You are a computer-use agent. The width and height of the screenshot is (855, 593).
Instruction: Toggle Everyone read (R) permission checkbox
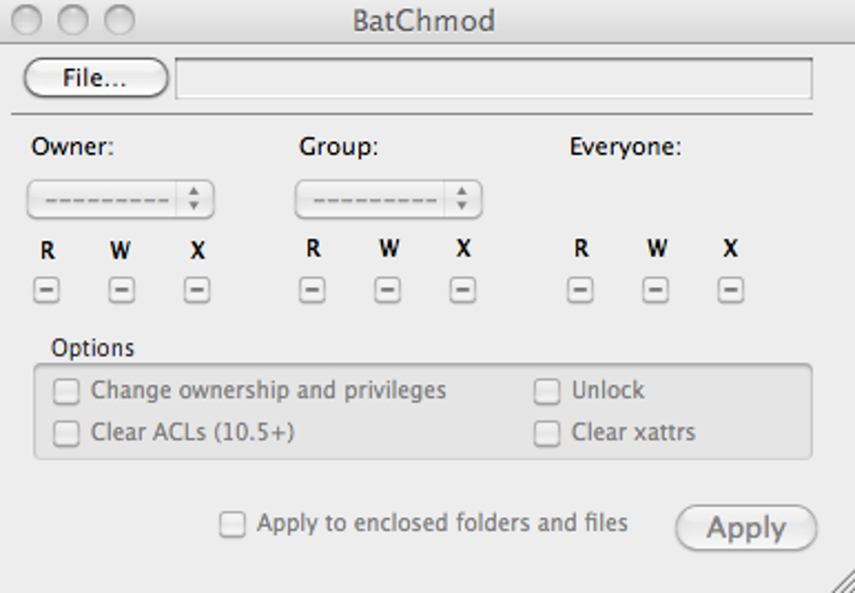580,291
